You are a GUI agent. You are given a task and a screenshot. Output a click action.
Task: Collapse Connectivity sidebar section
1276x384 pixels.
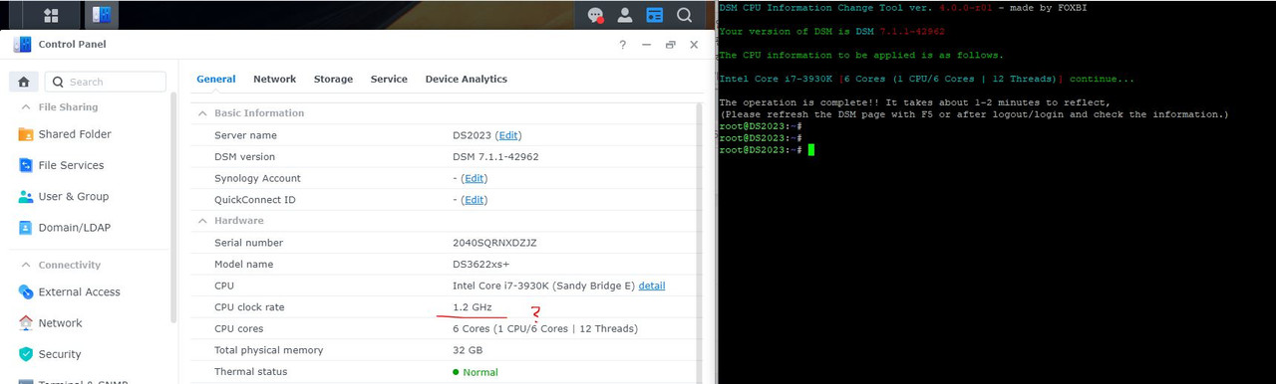(x=25, y=265)
